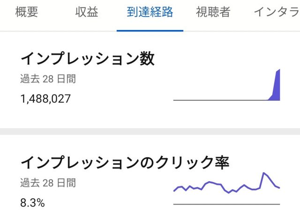Viewport: 300px width, 220px height.
Task: Switch to the 概要 tab
Action: [27, 12]
